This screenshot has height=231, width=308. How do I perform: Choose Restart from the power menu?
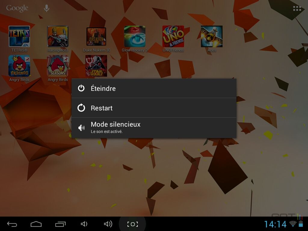154,108
